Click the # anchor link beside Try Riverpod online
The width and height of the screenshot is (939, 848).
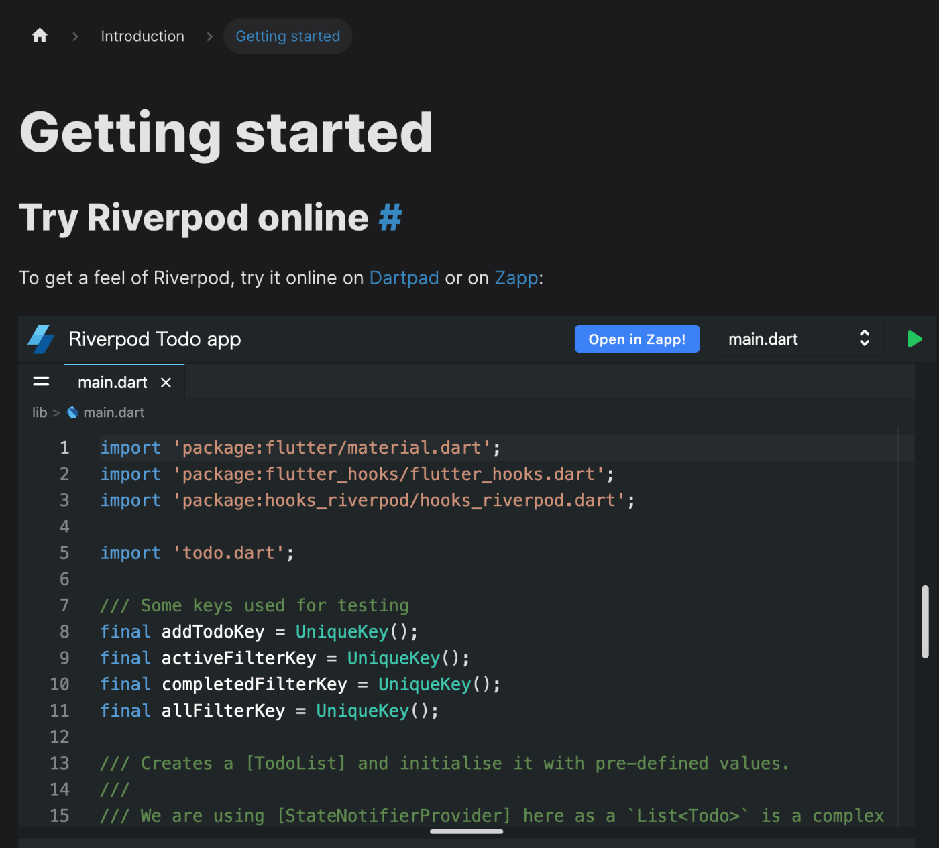pos(390,217)
